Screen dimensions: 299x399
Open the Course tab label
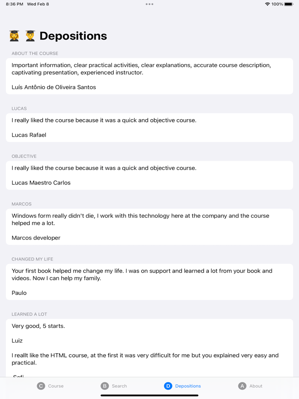(56, 386)
